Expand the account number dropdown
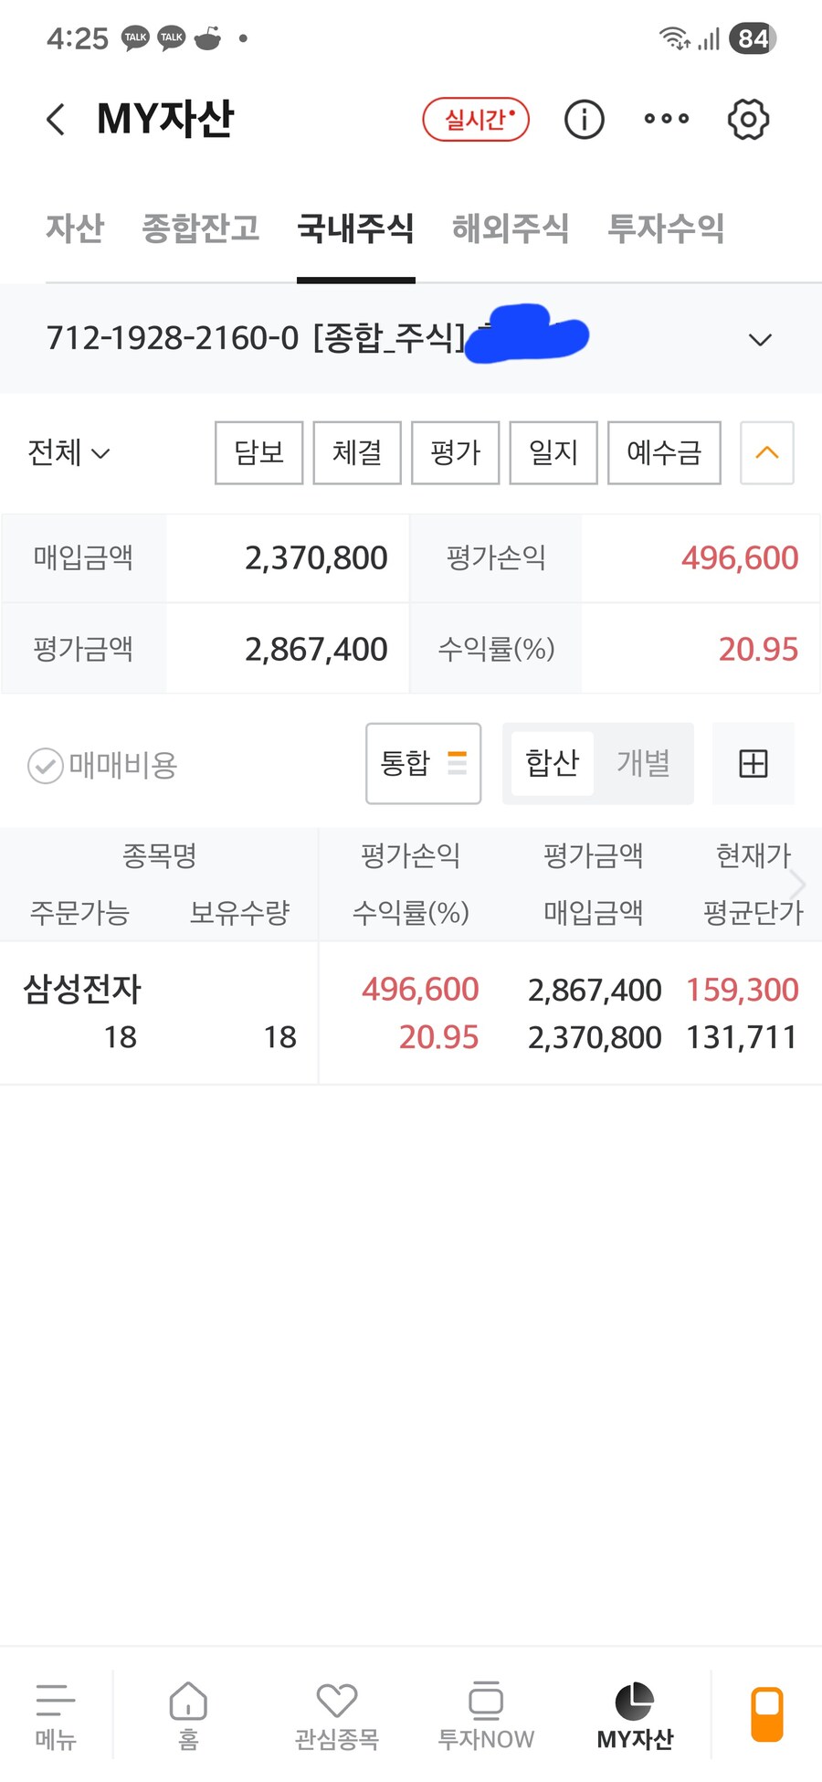 (x=760, y=340)
